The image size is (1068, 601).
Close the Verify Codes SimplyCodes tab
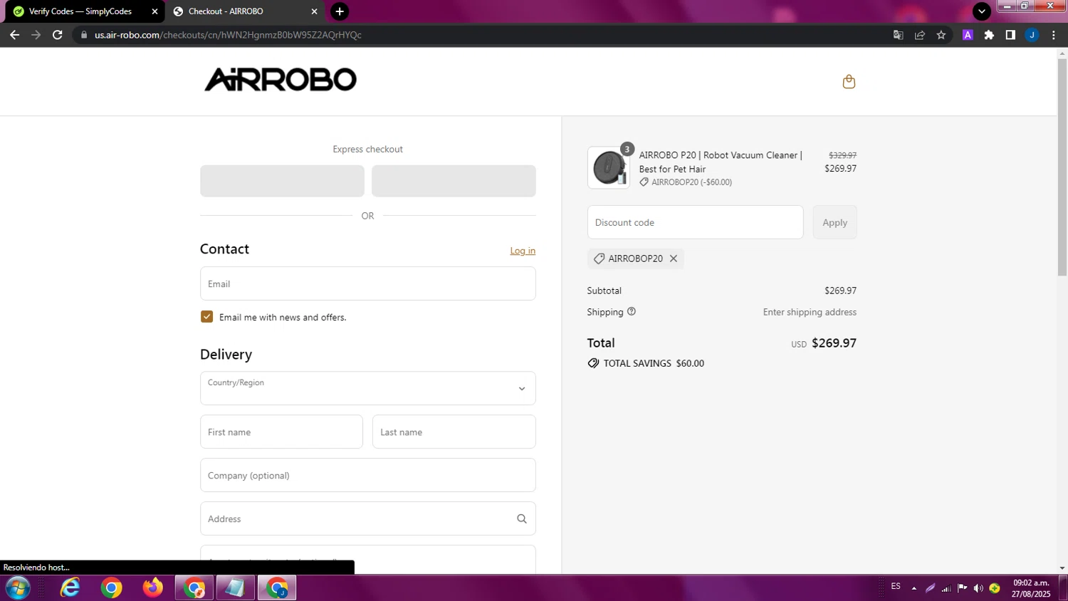(155, 11)
